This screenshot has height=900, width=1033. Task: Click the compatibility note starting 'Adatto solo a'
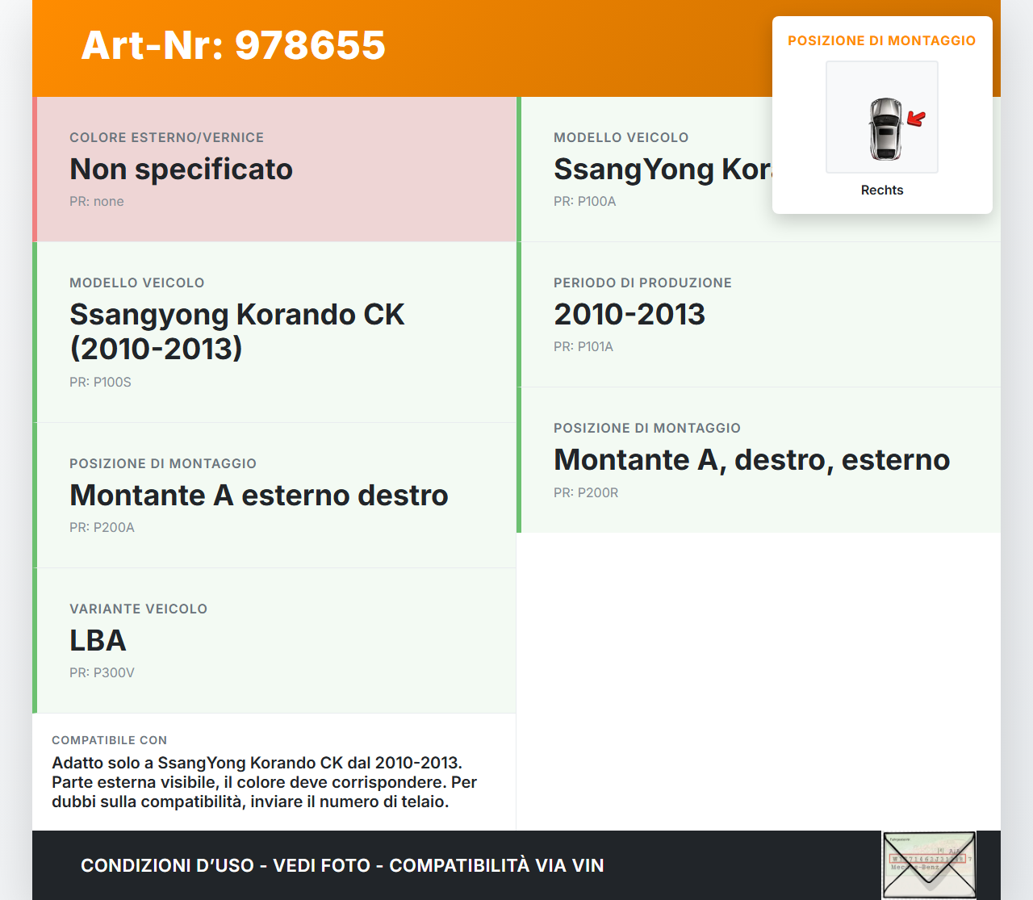pyautogui.click(x=265, y=782)
